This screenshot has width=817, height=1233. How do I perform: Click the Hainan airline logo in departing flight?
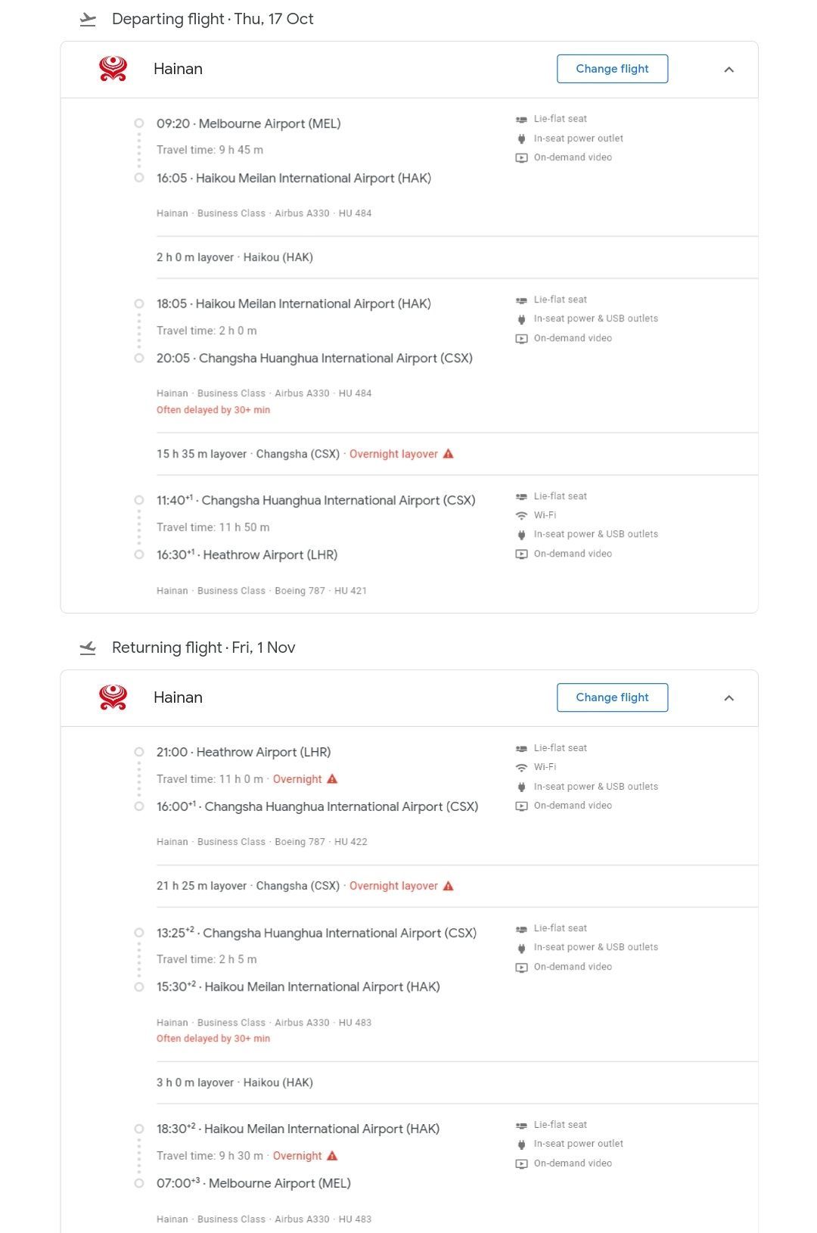point(113,69)
